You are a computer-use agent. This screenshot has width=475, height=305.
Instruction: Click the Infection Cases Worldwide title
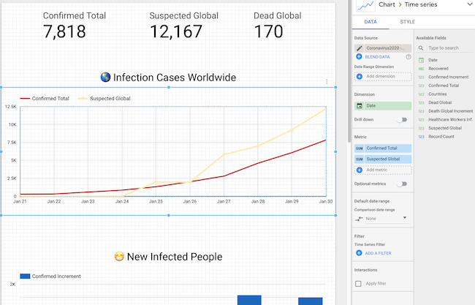coord(168,78)
